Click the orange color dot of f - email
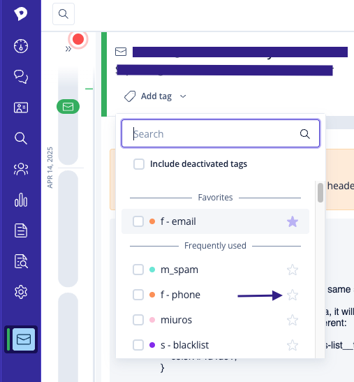This screenshot has height=382, width=354. (152, 221)
